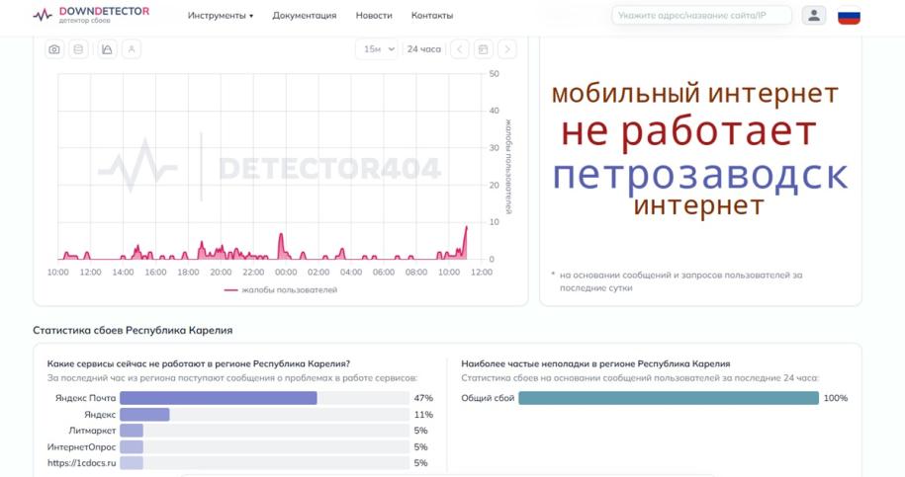The image size is (905, 477).
Task: Click the Статистика сбоев Республика Карелия heading
Action: point(133,330)
